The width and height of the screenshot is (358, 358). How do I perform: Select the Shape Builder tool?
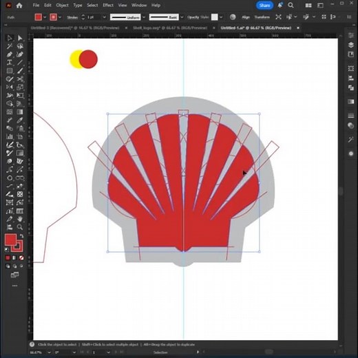[x=10, y=104]
